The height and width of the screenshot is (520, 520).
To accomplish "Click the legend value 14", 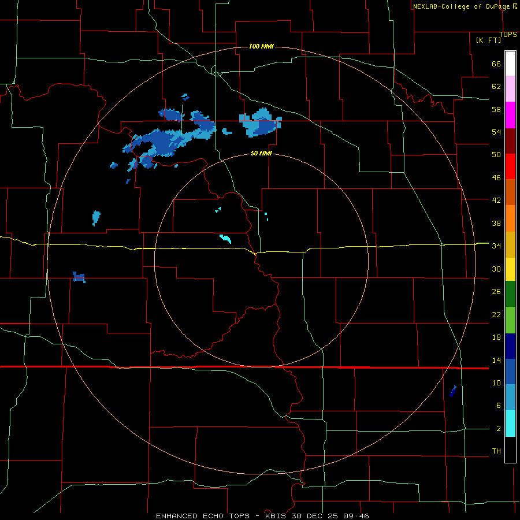I will [x=496, y=360].
